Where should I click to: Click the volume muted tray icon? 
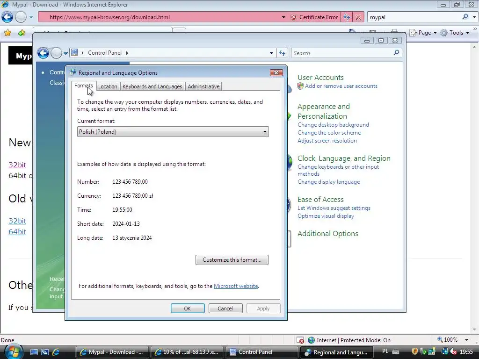[x=453, y=352]
